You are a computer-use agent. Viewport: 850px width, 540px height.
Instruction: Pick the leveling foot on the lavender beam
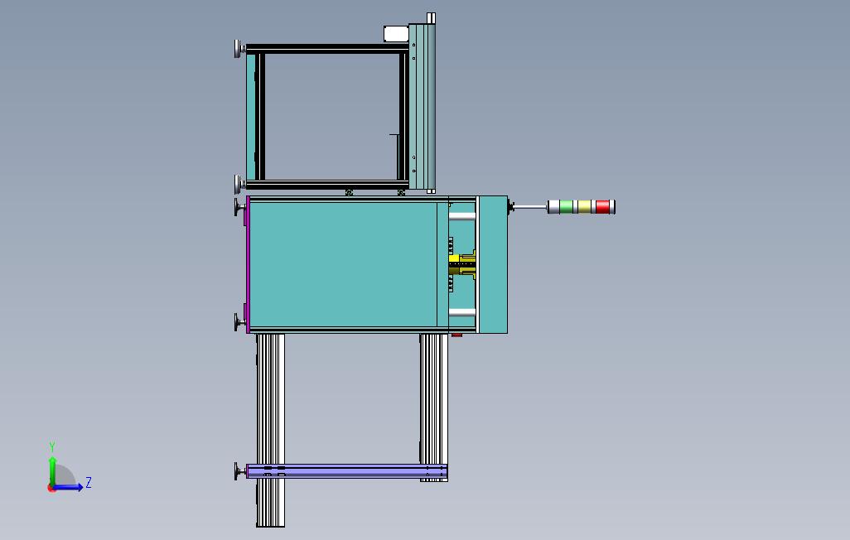(x=240, y=471)
